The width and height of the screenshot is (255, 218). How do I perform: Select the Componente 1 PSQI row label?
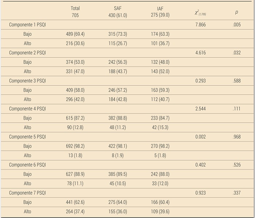27,25
